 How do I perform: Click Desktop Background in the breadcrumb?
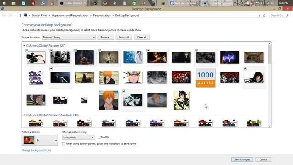pos(127,15)
